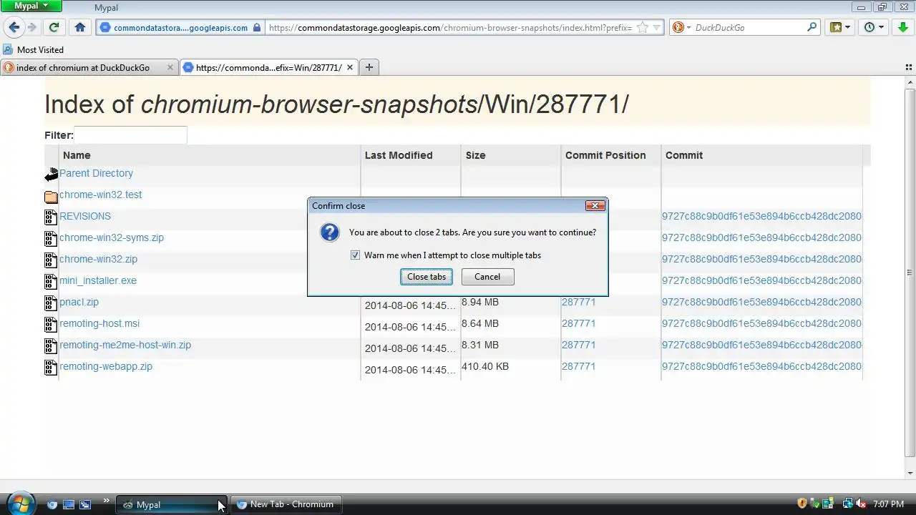Click the question mark dialog icon
This screenshot has width=916, height=515.
pos(329,232)
